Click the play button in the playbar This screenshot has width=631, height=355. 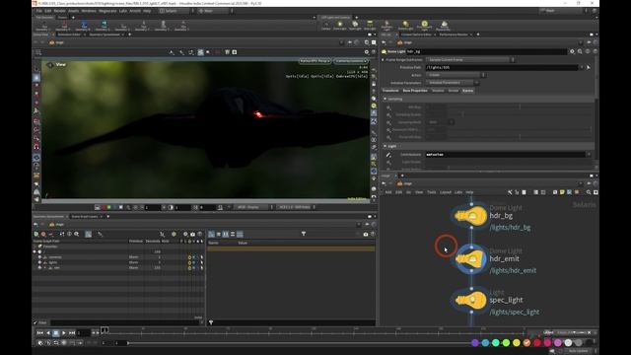[x=63, y=333]
